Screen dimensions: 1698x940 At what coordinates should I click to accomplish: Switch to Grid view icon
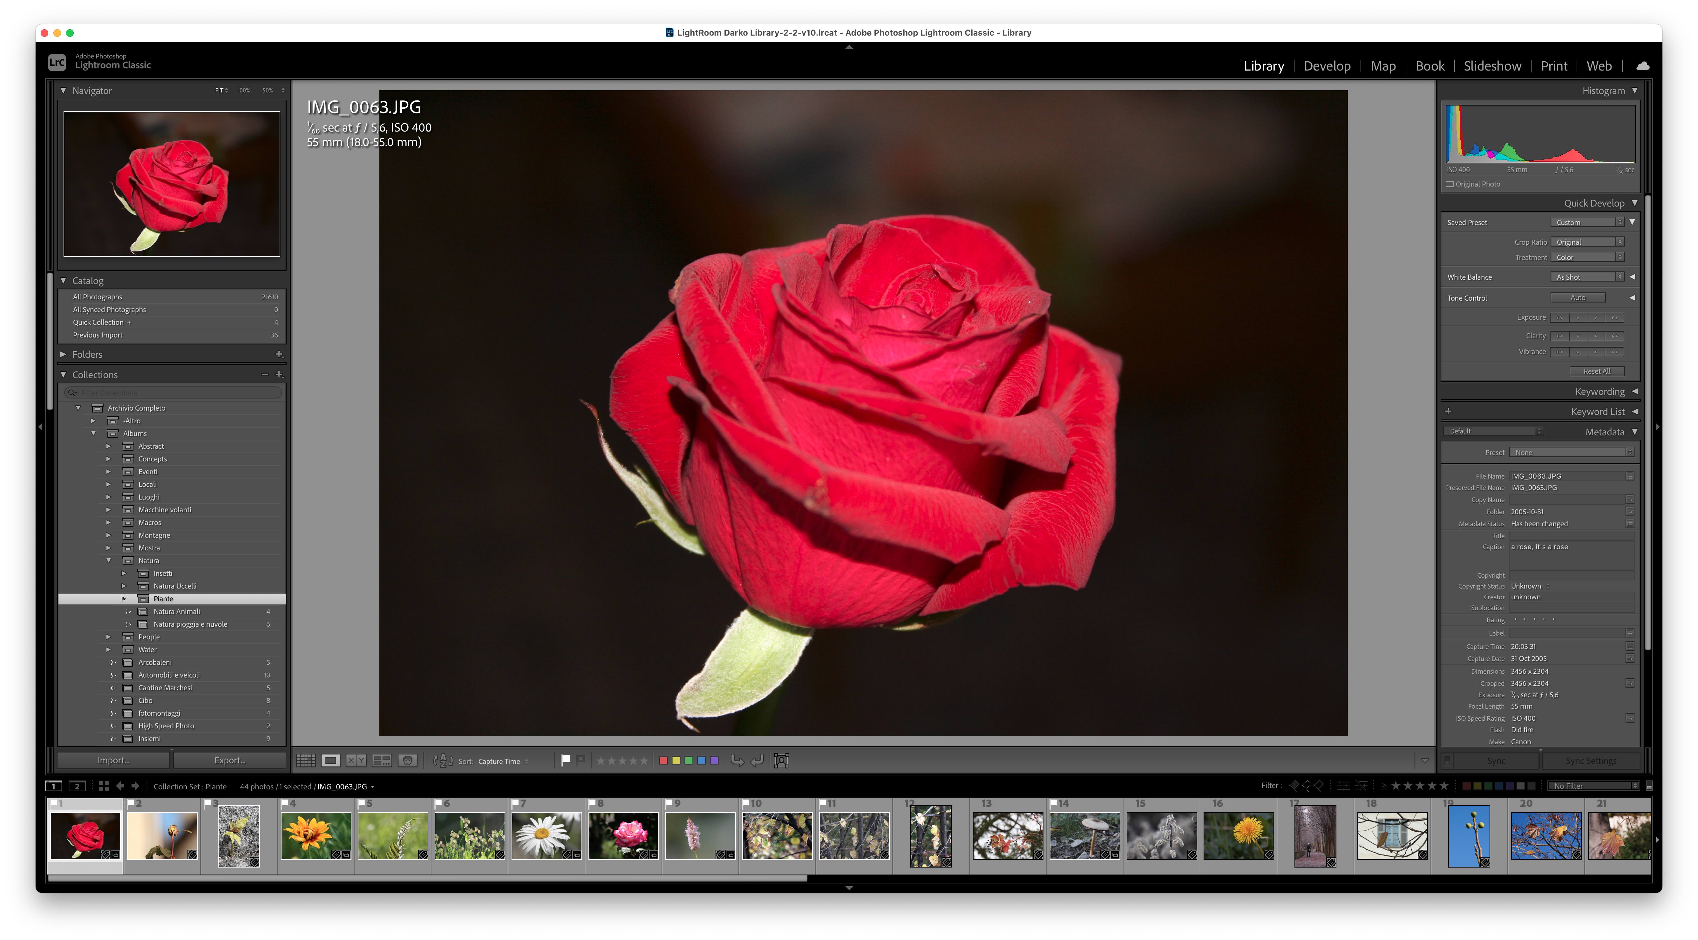(305, 761)
